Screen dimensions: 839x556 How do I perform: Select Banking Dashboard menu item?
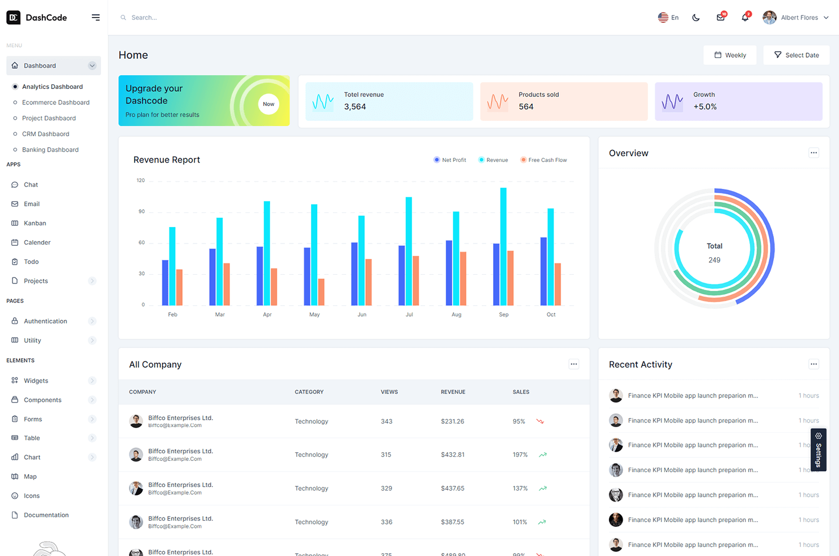[x=50, y=150]
